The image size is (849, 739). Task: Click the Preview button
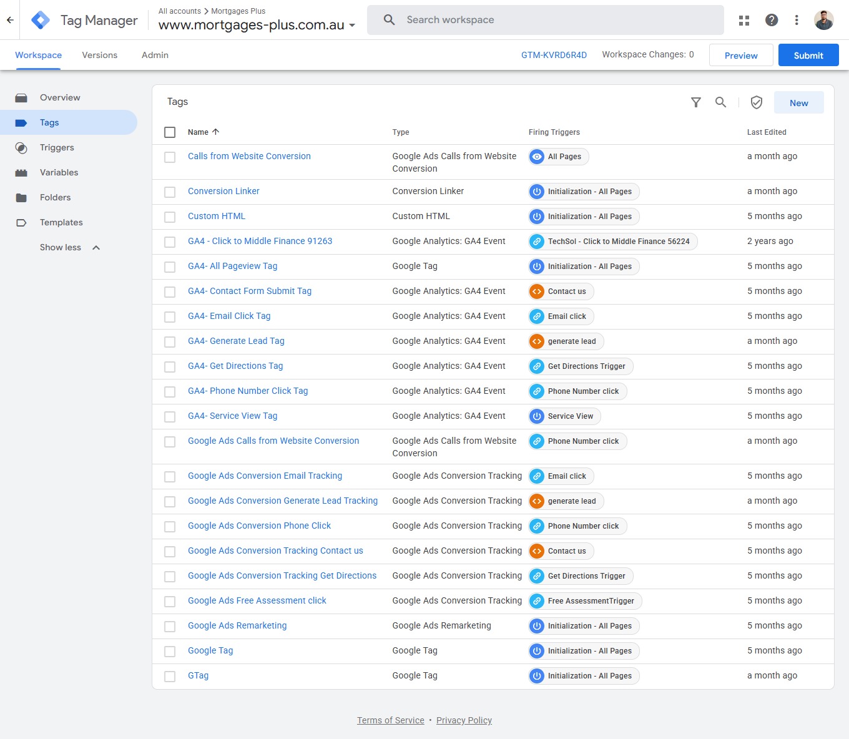coord(741,55)
